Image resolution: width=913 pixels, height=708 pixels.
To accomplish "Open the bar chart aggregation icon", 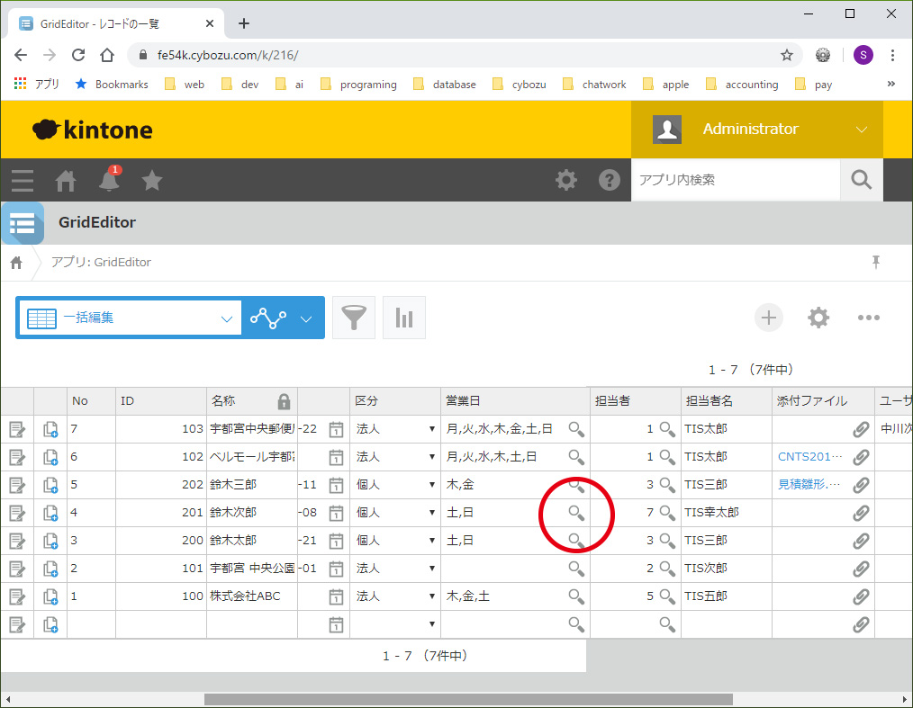I will coord(404,318).
